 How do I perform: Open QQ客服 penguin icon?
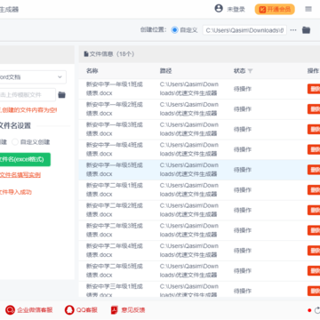(69, 310)
